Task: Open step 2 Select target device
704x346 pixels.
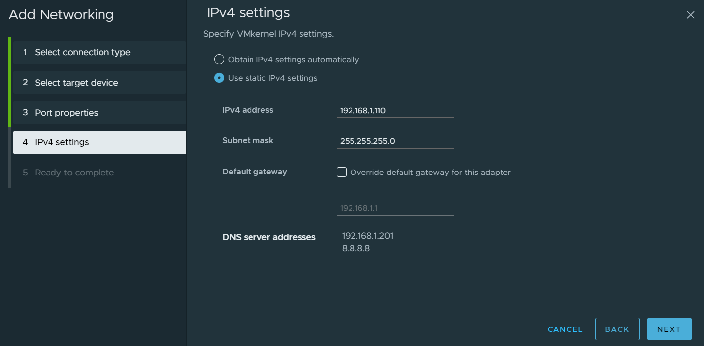Action: point(99,83)
